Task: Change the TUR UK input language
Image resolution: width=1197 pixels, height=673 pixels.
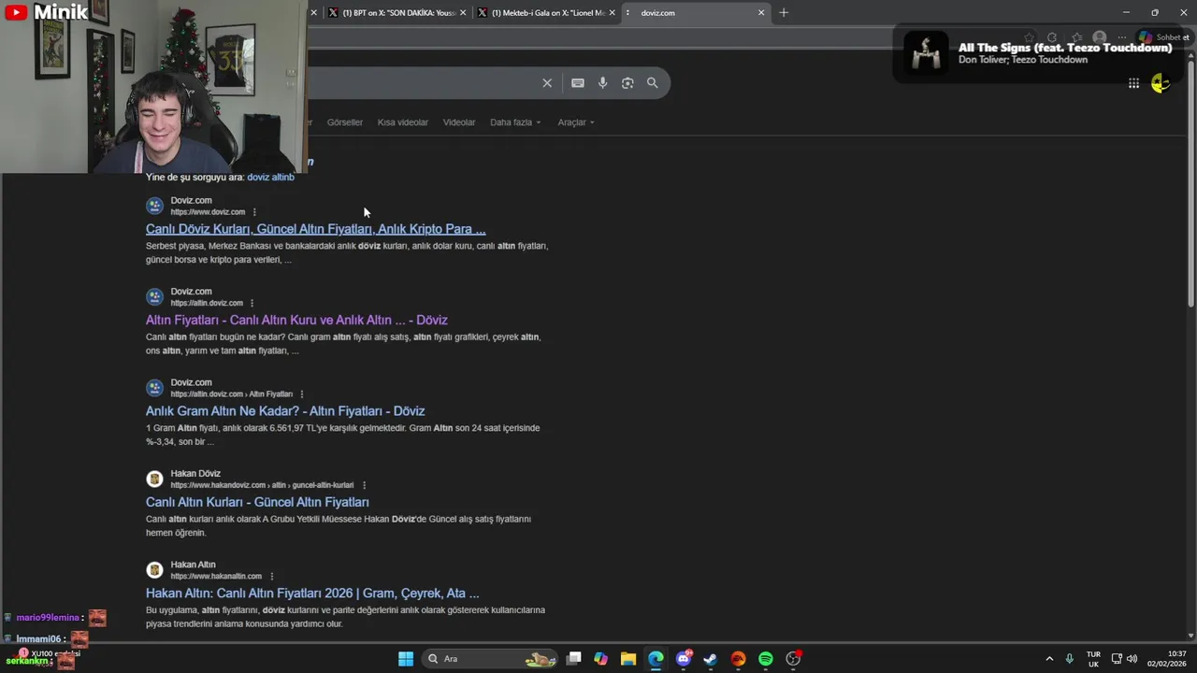Action: coord(1093,659)
